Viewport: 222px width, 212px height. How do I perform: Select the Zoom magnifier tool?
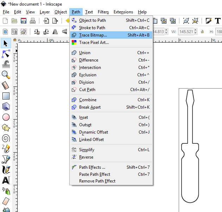(x=6, y=75)
